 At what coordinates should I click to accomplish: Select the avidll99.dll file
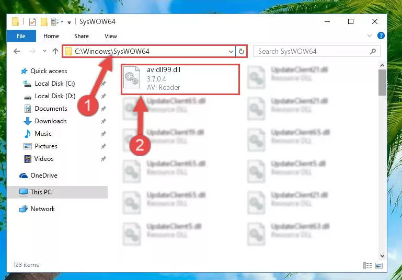coord(180,79)
